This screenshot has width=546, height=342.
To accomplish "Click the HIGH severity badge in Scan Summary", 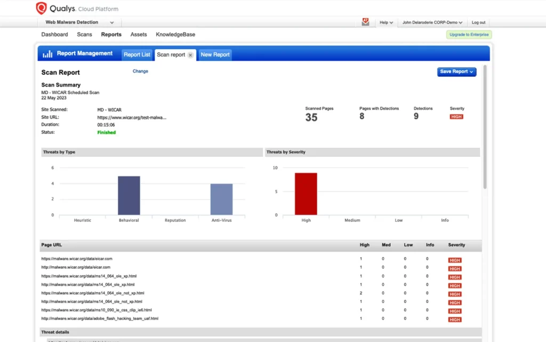I will [x=456, y=116].
